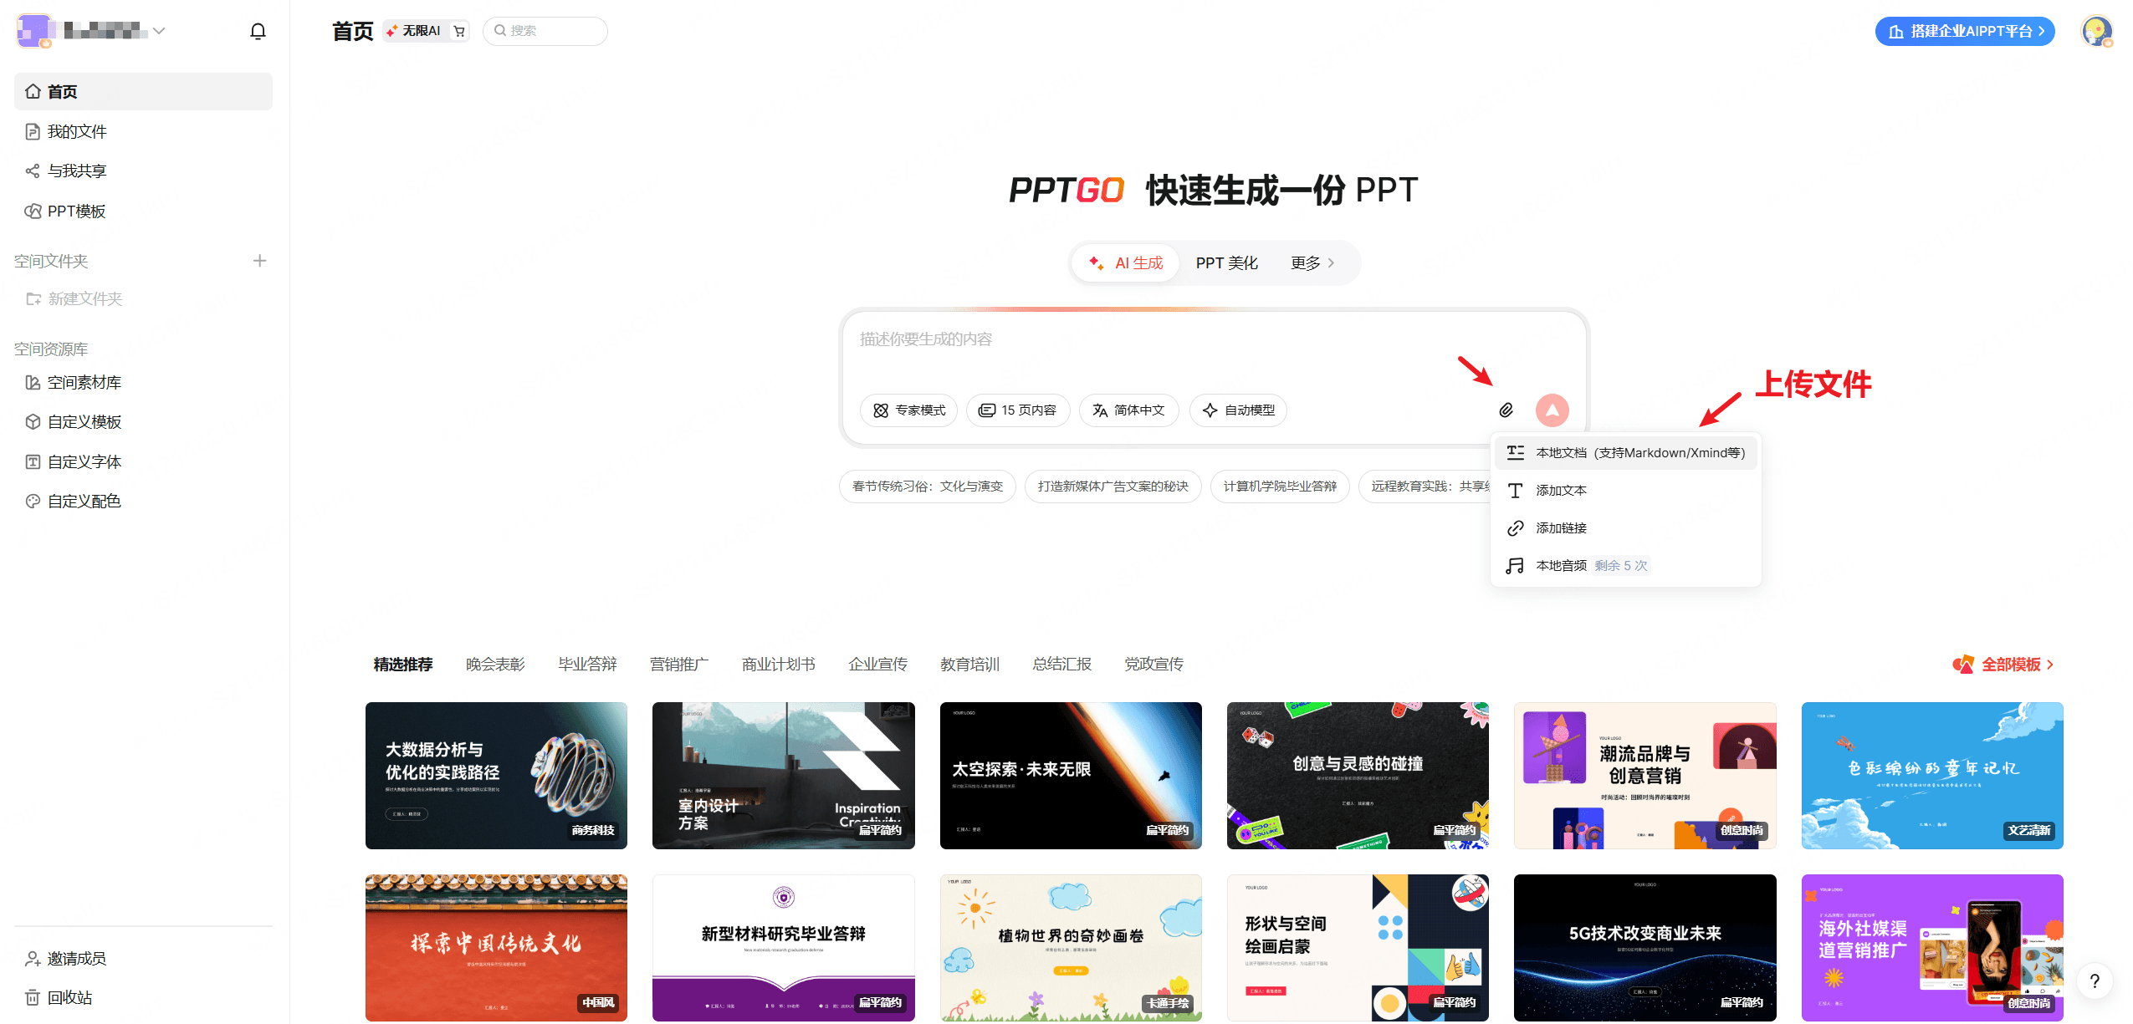The image size is (2133, 1024).
Task: Open the 自动模型 model selector
Action: [x=1238, y=410]
